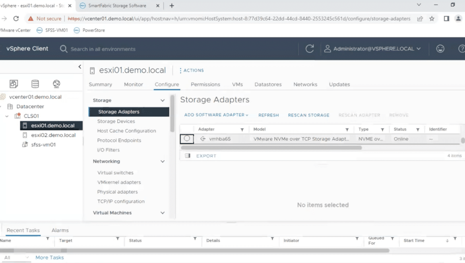Viewport: 465px width, 263px height.
Task: Open the More Tasks link
Action: coord(50,258)
